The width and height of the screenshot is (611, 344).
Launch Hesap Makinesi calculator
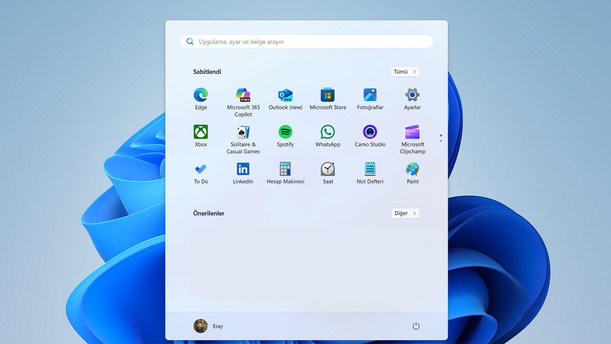pyautogui.click(x=285, y=169)
